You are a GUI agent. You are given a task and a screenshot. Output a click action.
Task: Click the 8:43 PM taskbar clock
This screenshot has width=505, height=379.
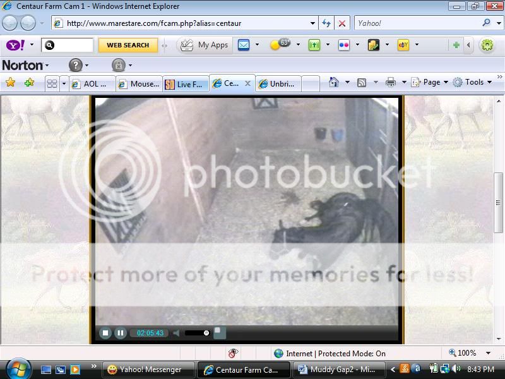480,370
